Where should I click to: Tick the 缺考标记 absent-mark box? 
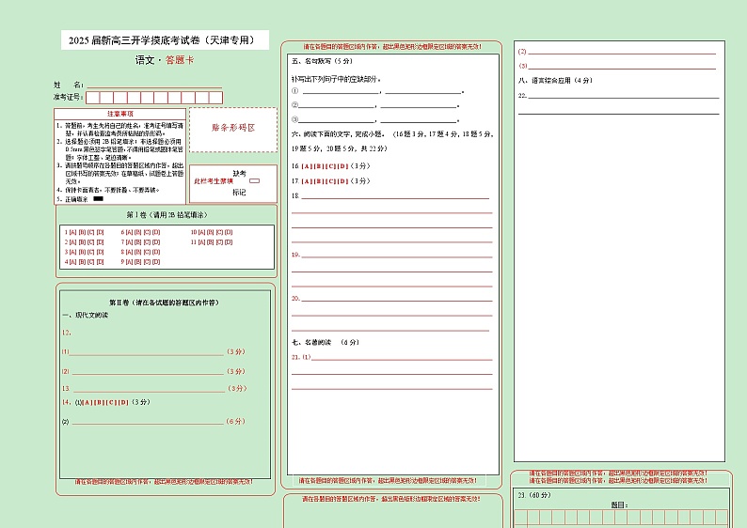pos(254,180)
